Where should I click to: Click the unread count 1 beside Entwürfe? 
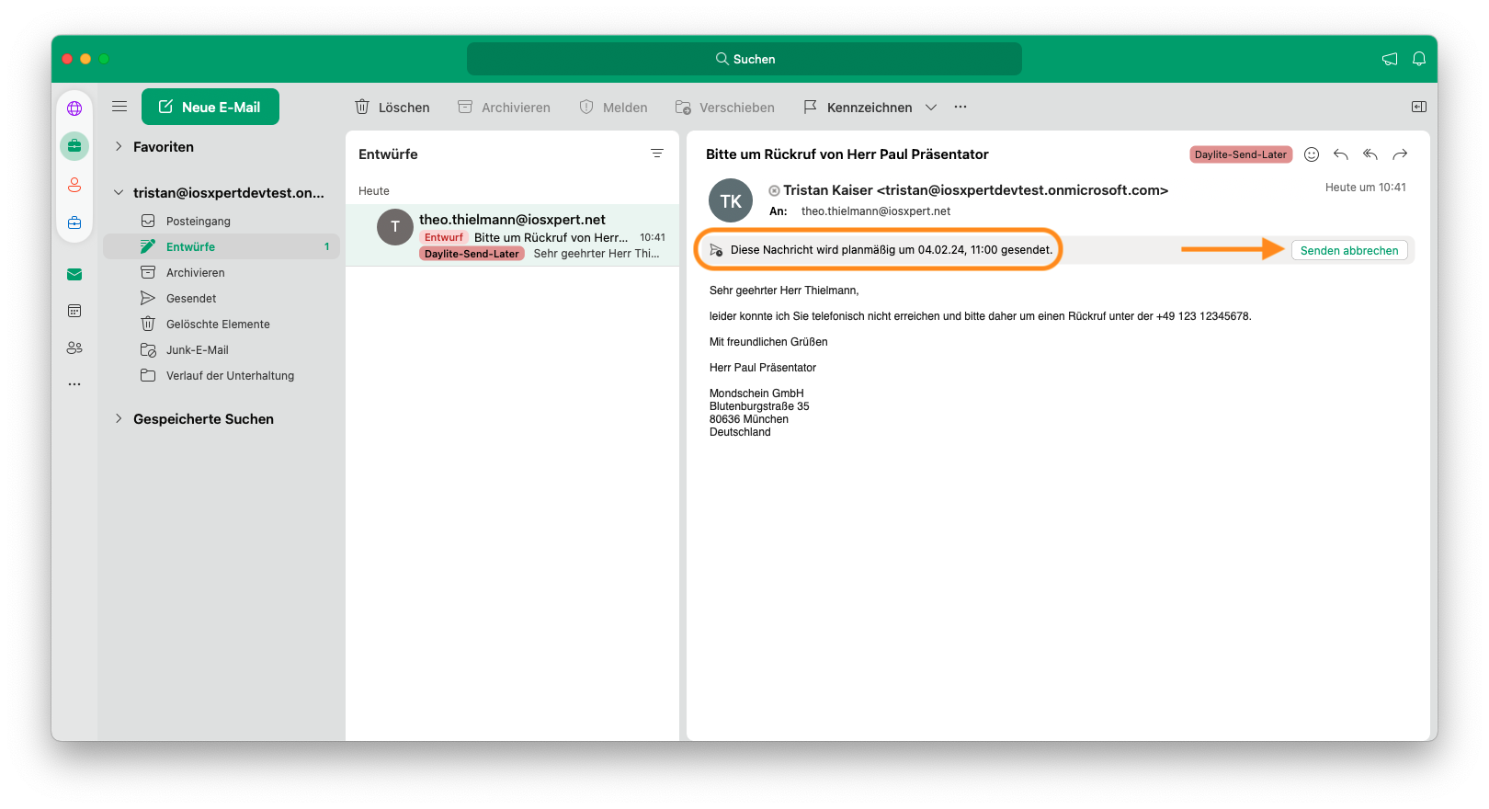[326, 246]
